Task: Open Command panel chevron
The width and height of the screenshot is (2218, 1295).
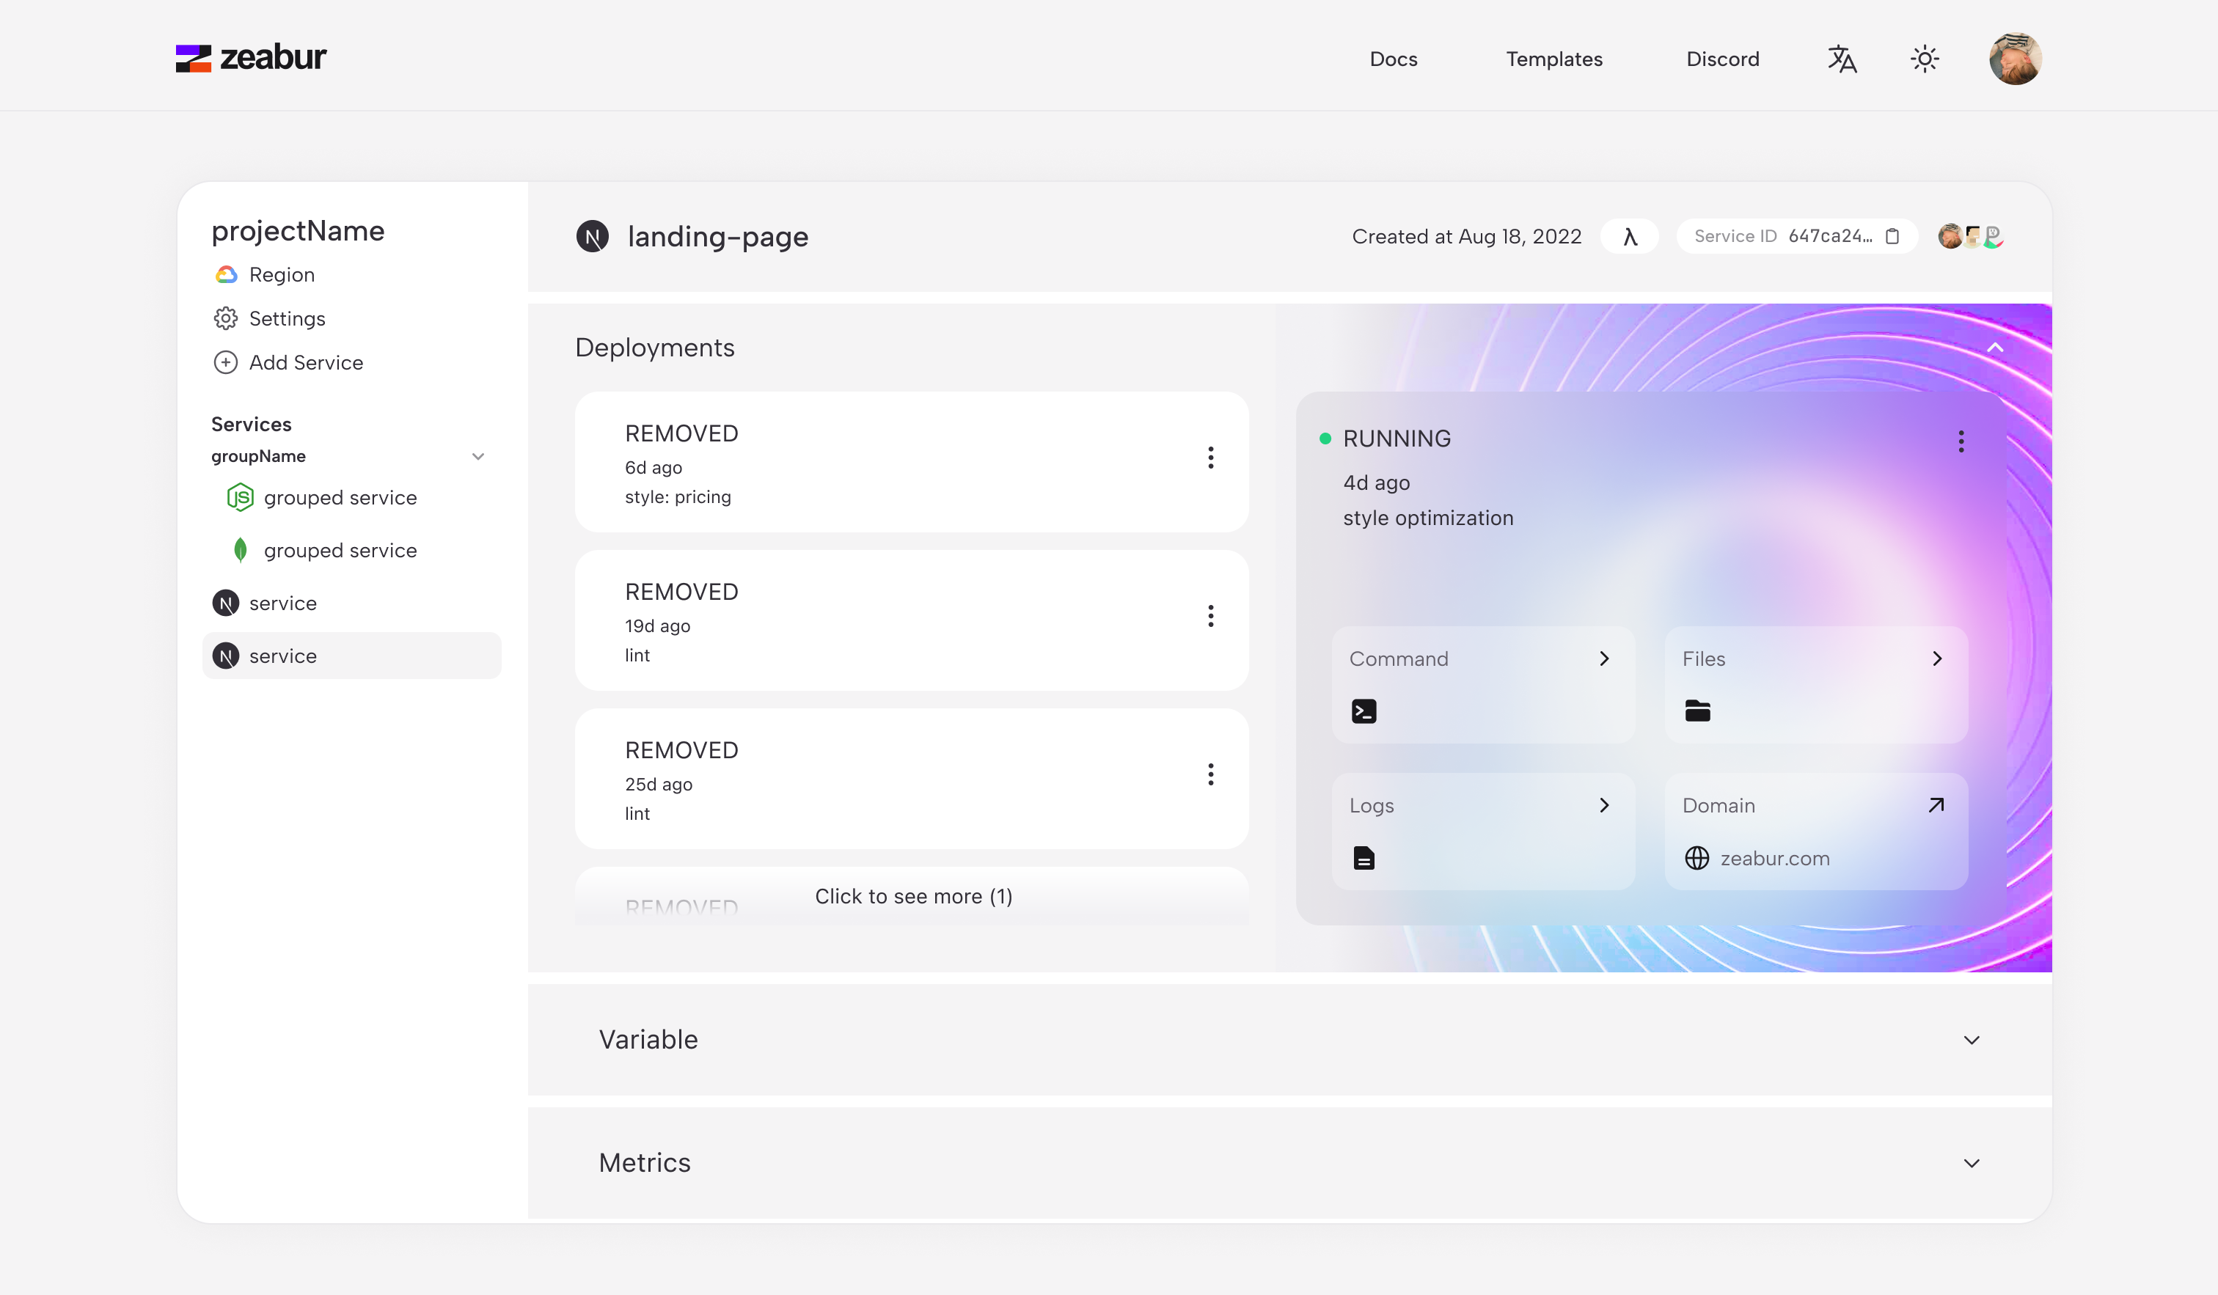Action: [1605, 659]
